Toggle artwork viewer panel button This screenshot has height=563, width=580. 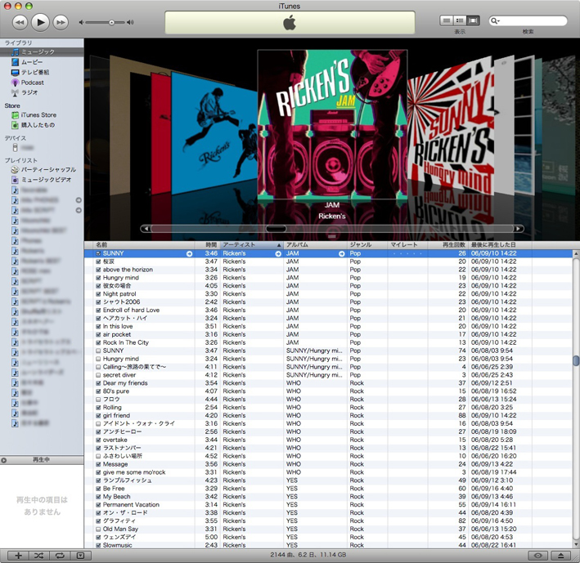click(x=81, y=556)
